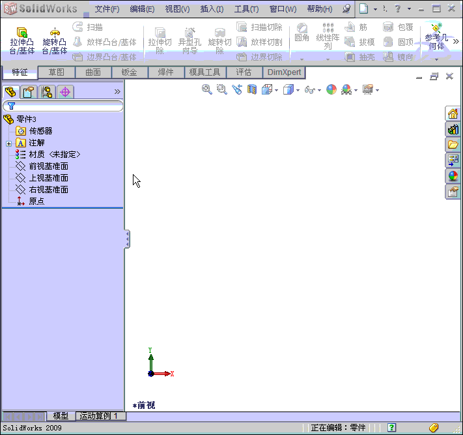Open the Design Library task pane icon
The height and width of the screenshot is (435, 463).
click(453, 129)
